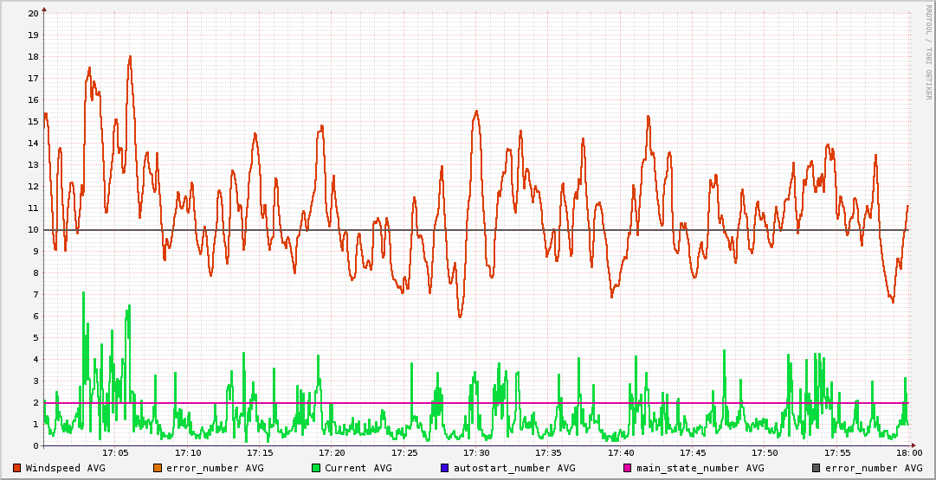
Task: Click error_number AVG text beside gray swatch
Action: coord(874,468)
